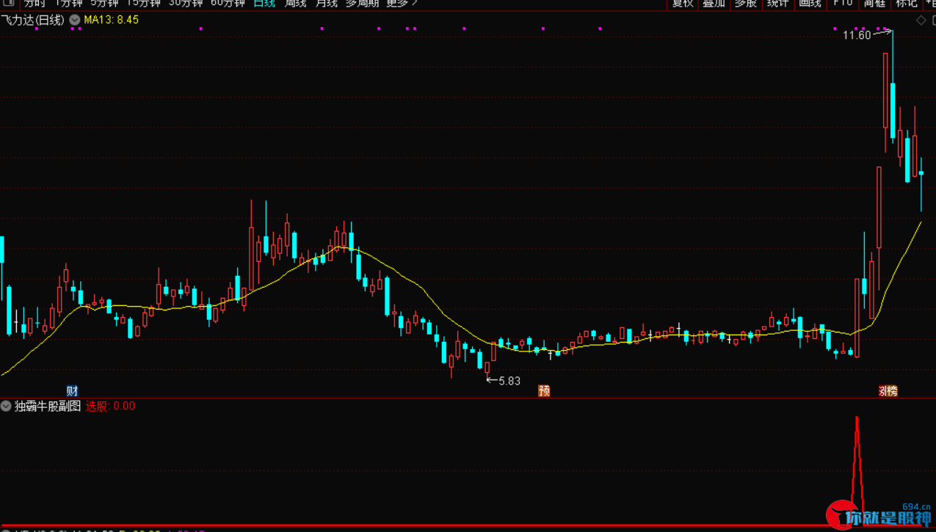The height and width of the screenshot is (532, 936).
Task: Click the 飞力达(日线) chart title
Action: [32, 21]
